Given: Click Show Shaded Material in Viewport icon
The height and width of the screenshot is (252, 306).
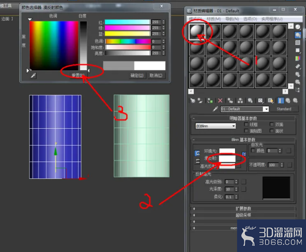Looking at the screenshot, I should pyautogui.click(x=271, y=101).
